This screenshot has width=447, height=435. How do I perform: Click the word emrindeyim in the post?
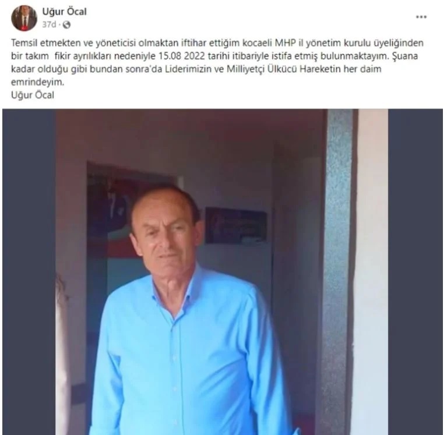[x=38, y=82]
